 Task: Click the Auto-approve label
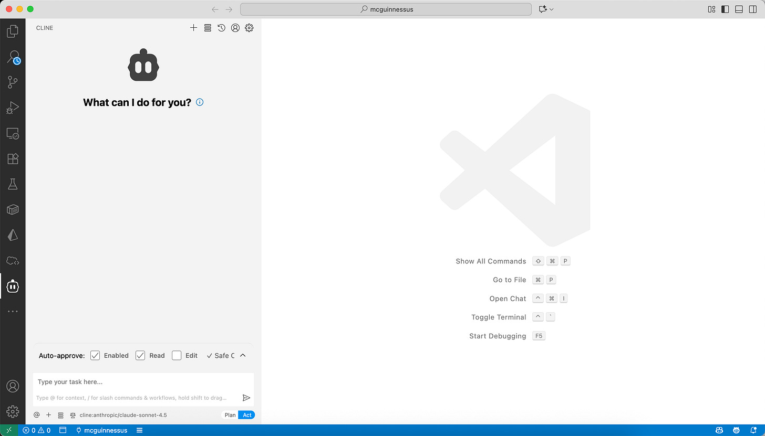(x=62, y=356)
